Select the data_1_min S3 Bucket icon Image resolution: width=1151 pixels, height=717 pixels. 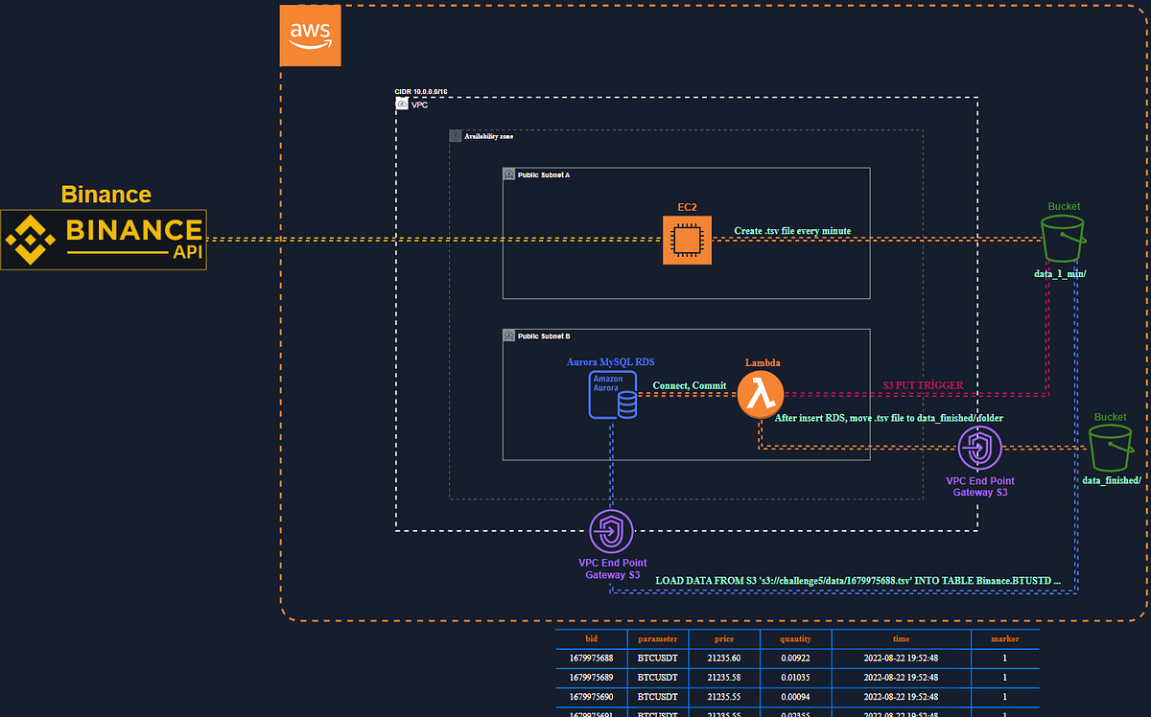pos(1062,240)
